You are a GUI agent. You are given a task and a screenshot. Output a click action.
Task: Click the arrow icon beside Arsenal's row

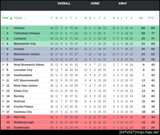(x=3, y=49)
